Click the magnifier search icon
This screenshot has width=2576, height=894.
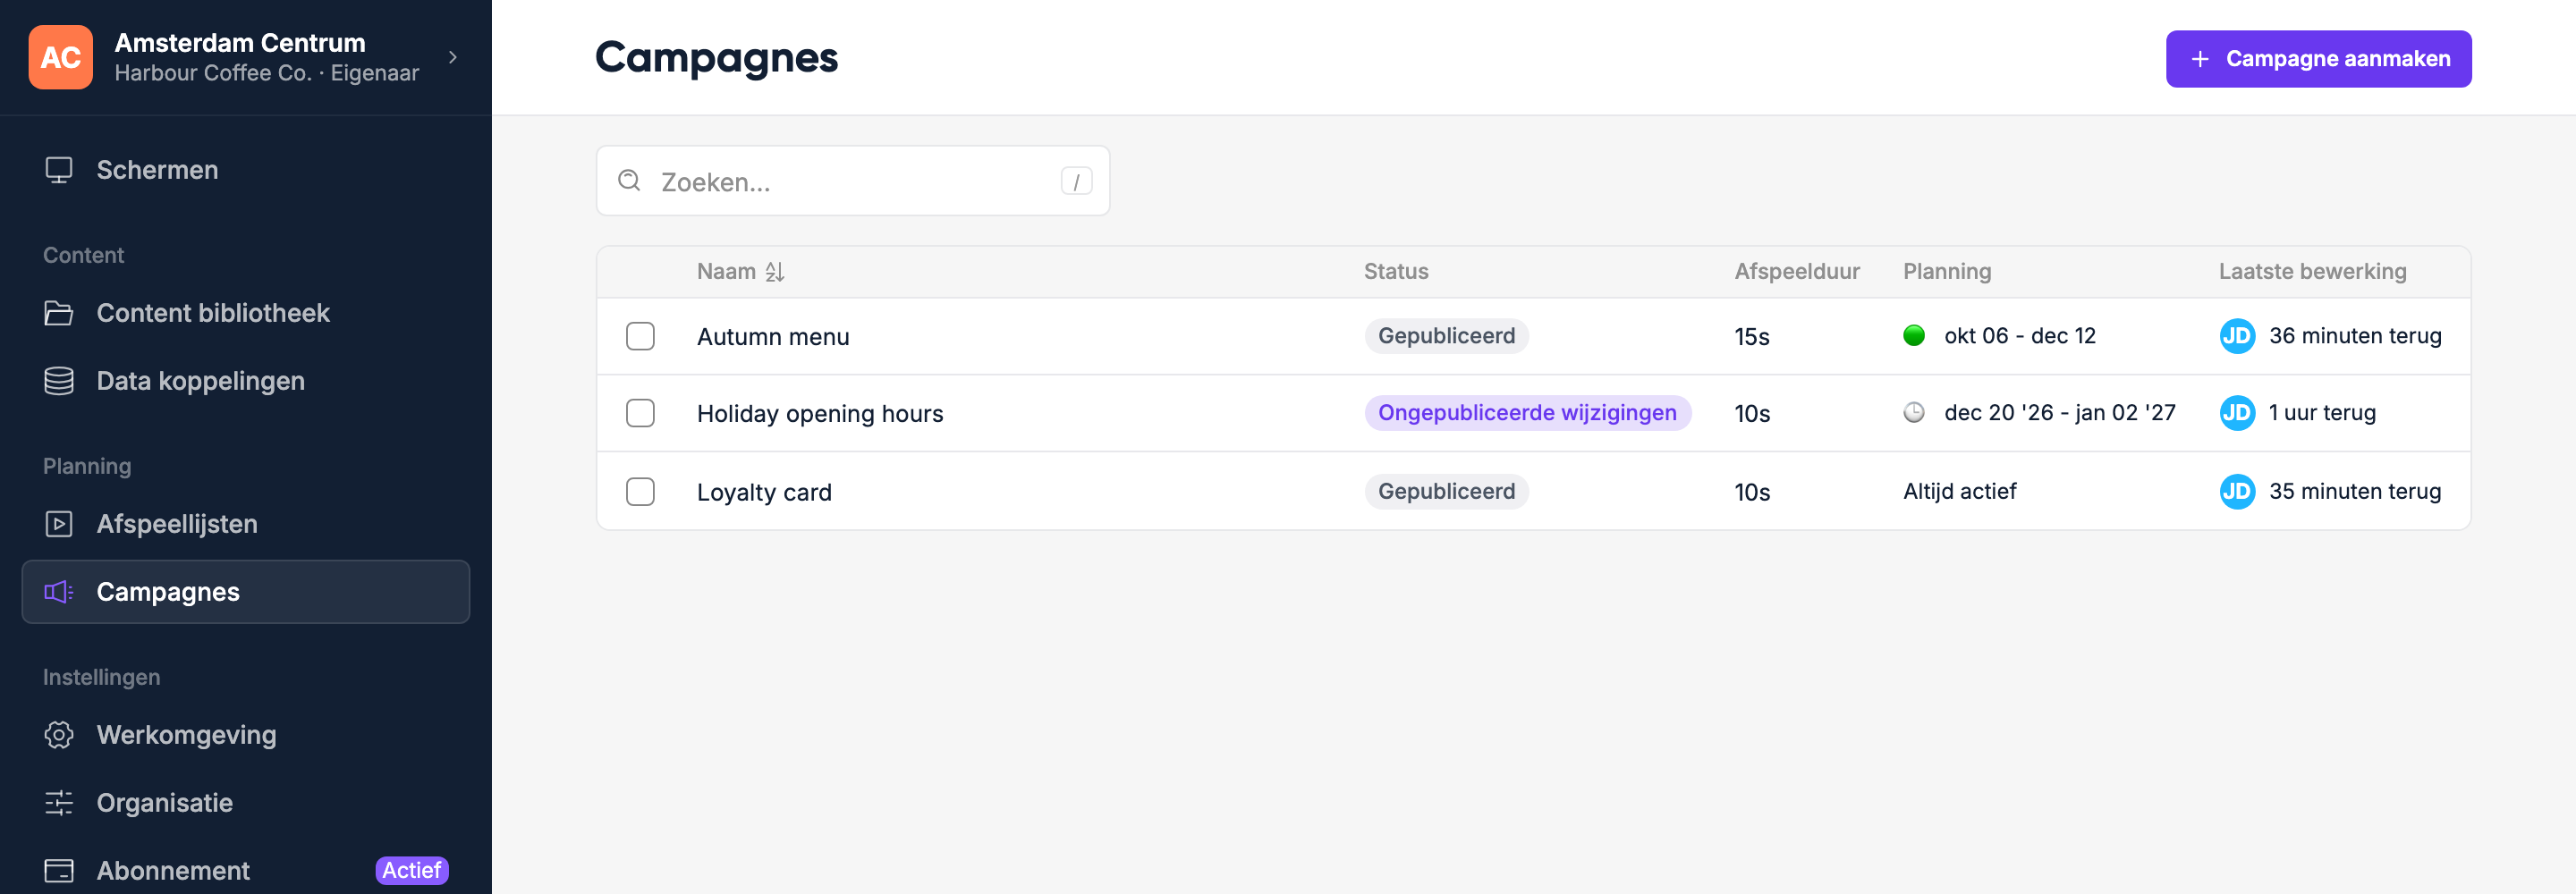coord(629,181)
